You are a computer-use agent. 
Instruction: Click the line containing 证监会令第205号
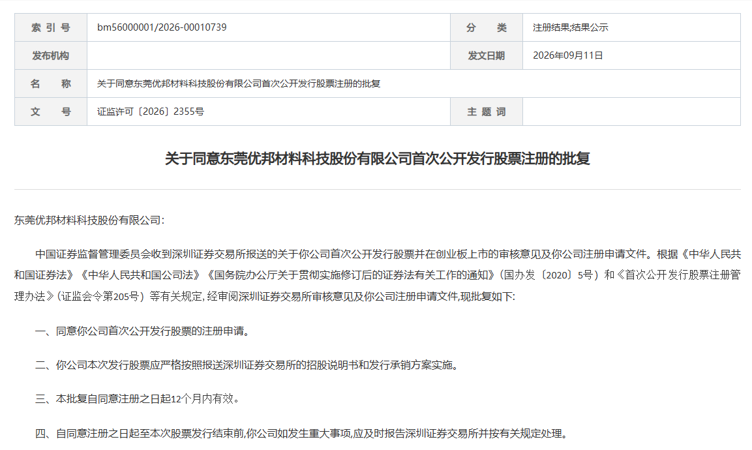point(265,297)
